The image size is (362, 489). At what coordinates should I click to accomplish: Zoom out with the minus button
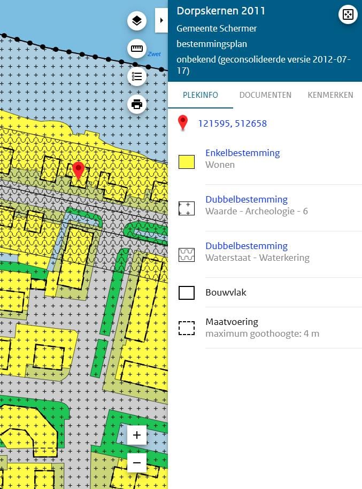coord(137,462)
